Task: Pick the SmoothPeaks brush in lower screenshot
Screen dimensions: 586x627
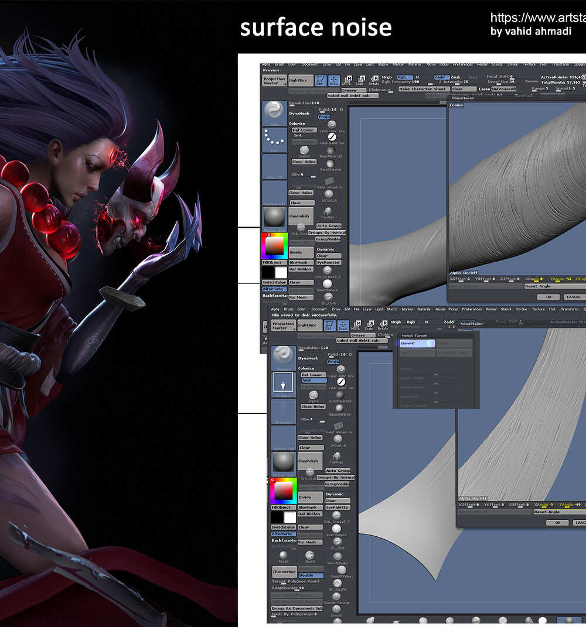Action: click(x=338, y=558)
